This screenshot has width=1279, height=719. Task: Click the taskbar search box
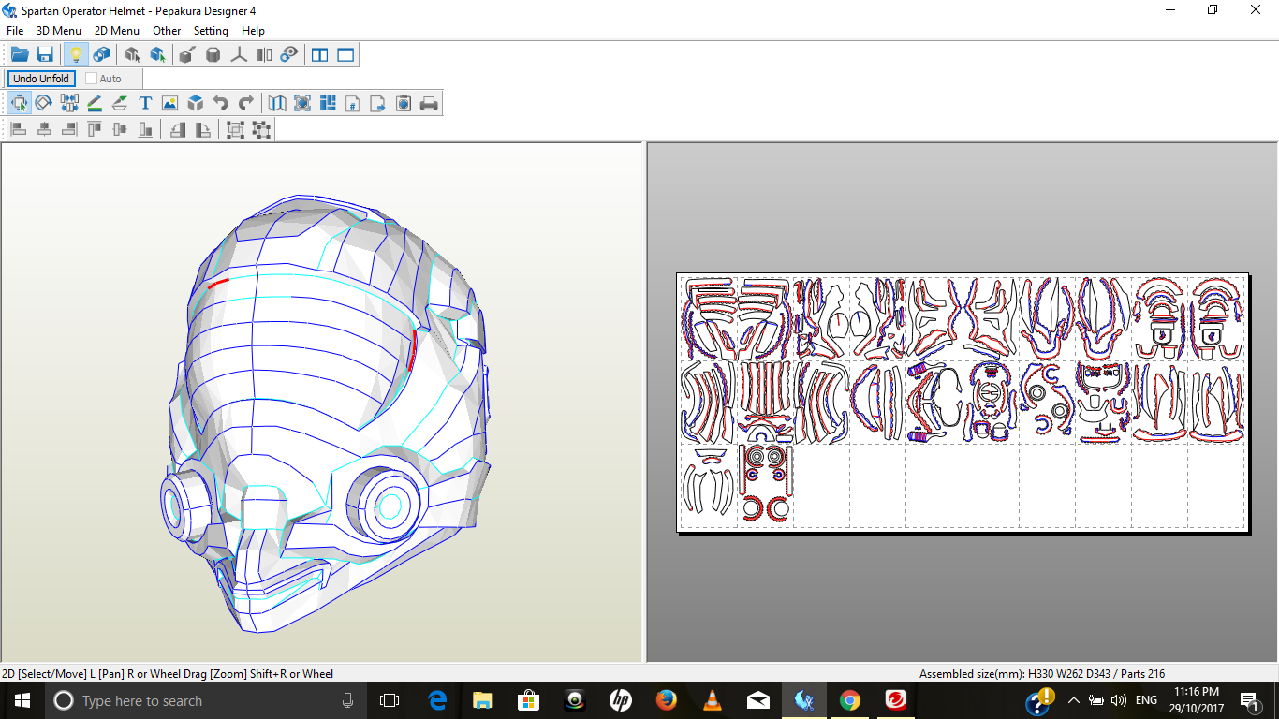pos(206,700)
